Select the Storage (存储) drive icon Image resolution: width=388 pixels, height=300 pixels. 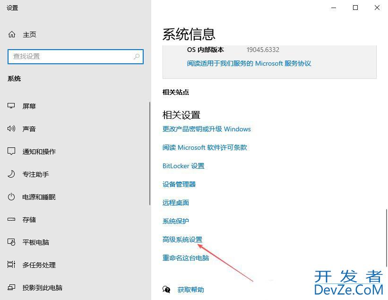coord(11,220)
